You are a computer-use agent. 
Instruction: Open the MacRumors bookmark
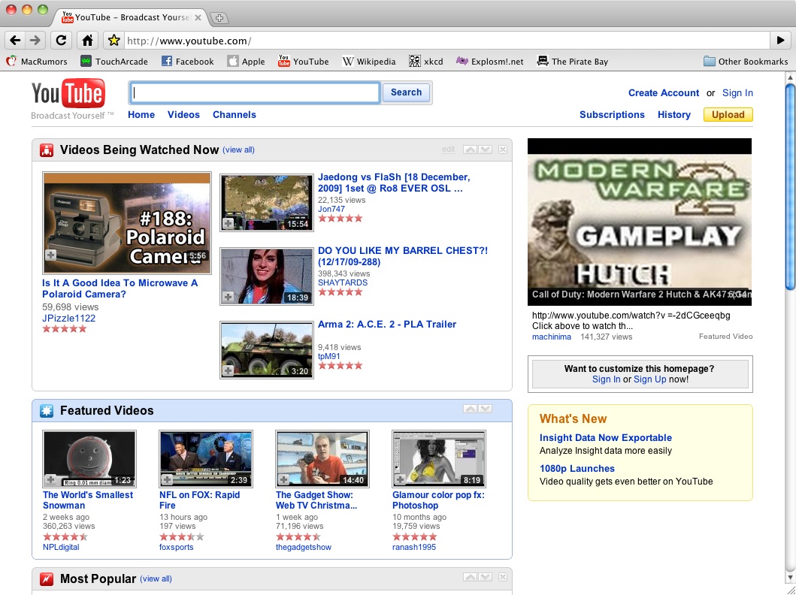click(37, 62)
